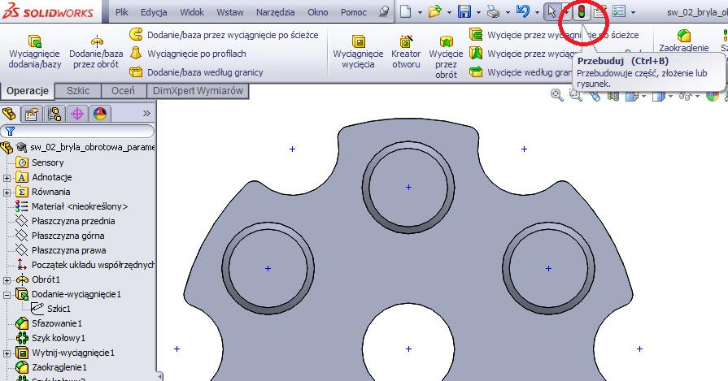Open a file with the folder icon
This screenshot has width=728, height=381.
(434, 11)
